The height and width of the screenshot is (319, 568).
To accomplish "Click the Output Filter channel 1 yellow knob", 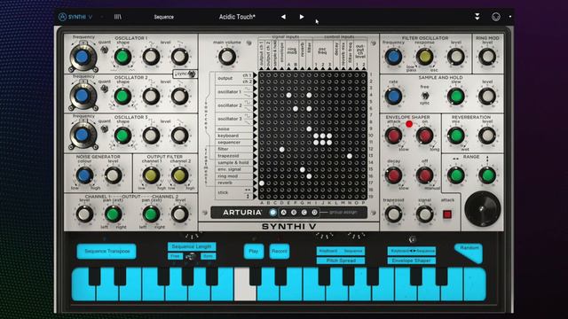I will (x=151, y=175).
